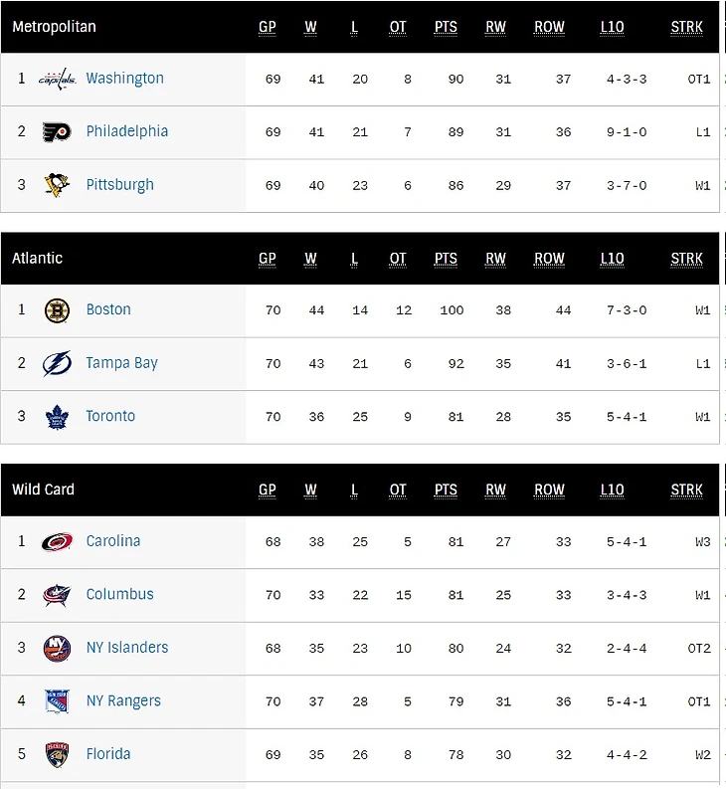Click the Florida Panthers logo
726x789 pixels.
click(x=57, y=754)
